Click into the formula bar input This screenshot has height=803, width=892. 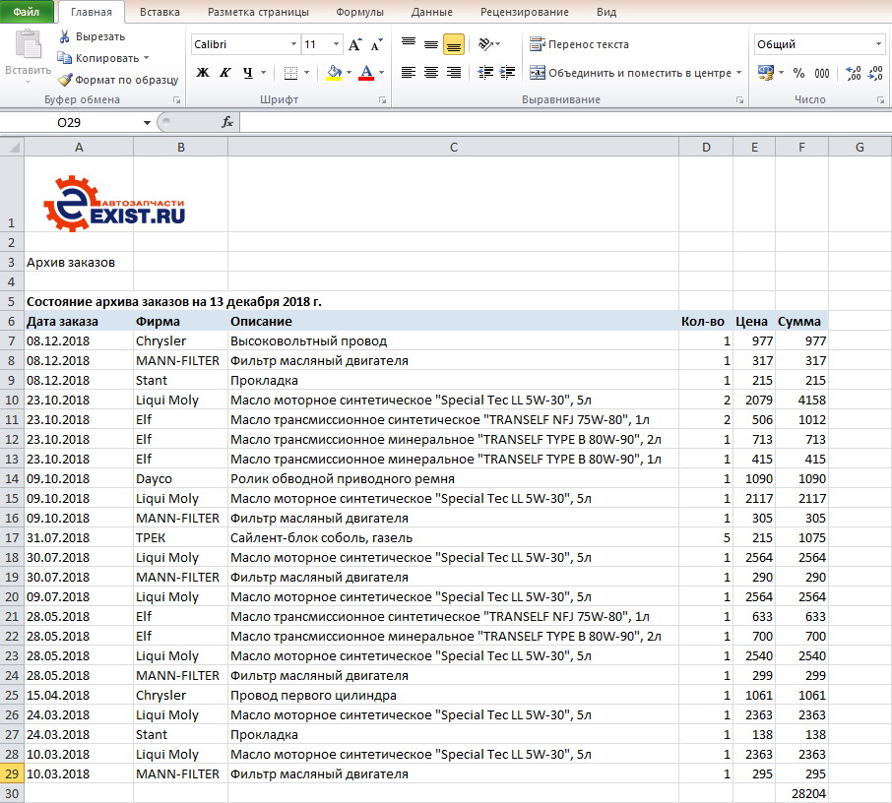coord(565,122)
